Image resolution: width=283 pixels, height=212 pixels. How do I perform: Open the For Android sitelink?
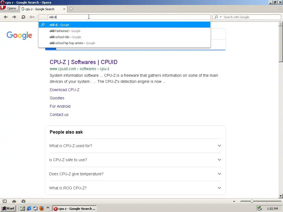click(60, 106)
